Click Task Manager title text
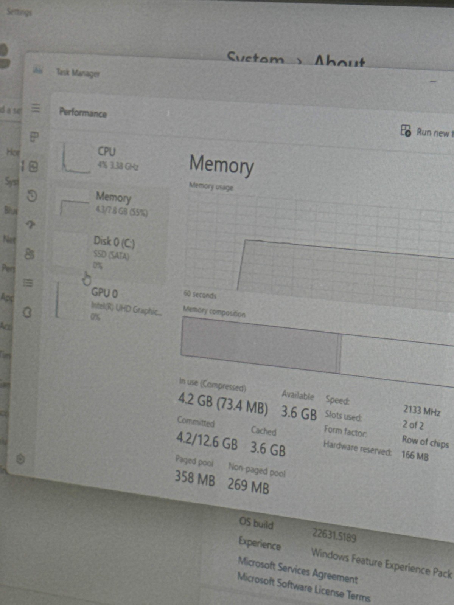This screenshot has width=454, height=605. 78,73
